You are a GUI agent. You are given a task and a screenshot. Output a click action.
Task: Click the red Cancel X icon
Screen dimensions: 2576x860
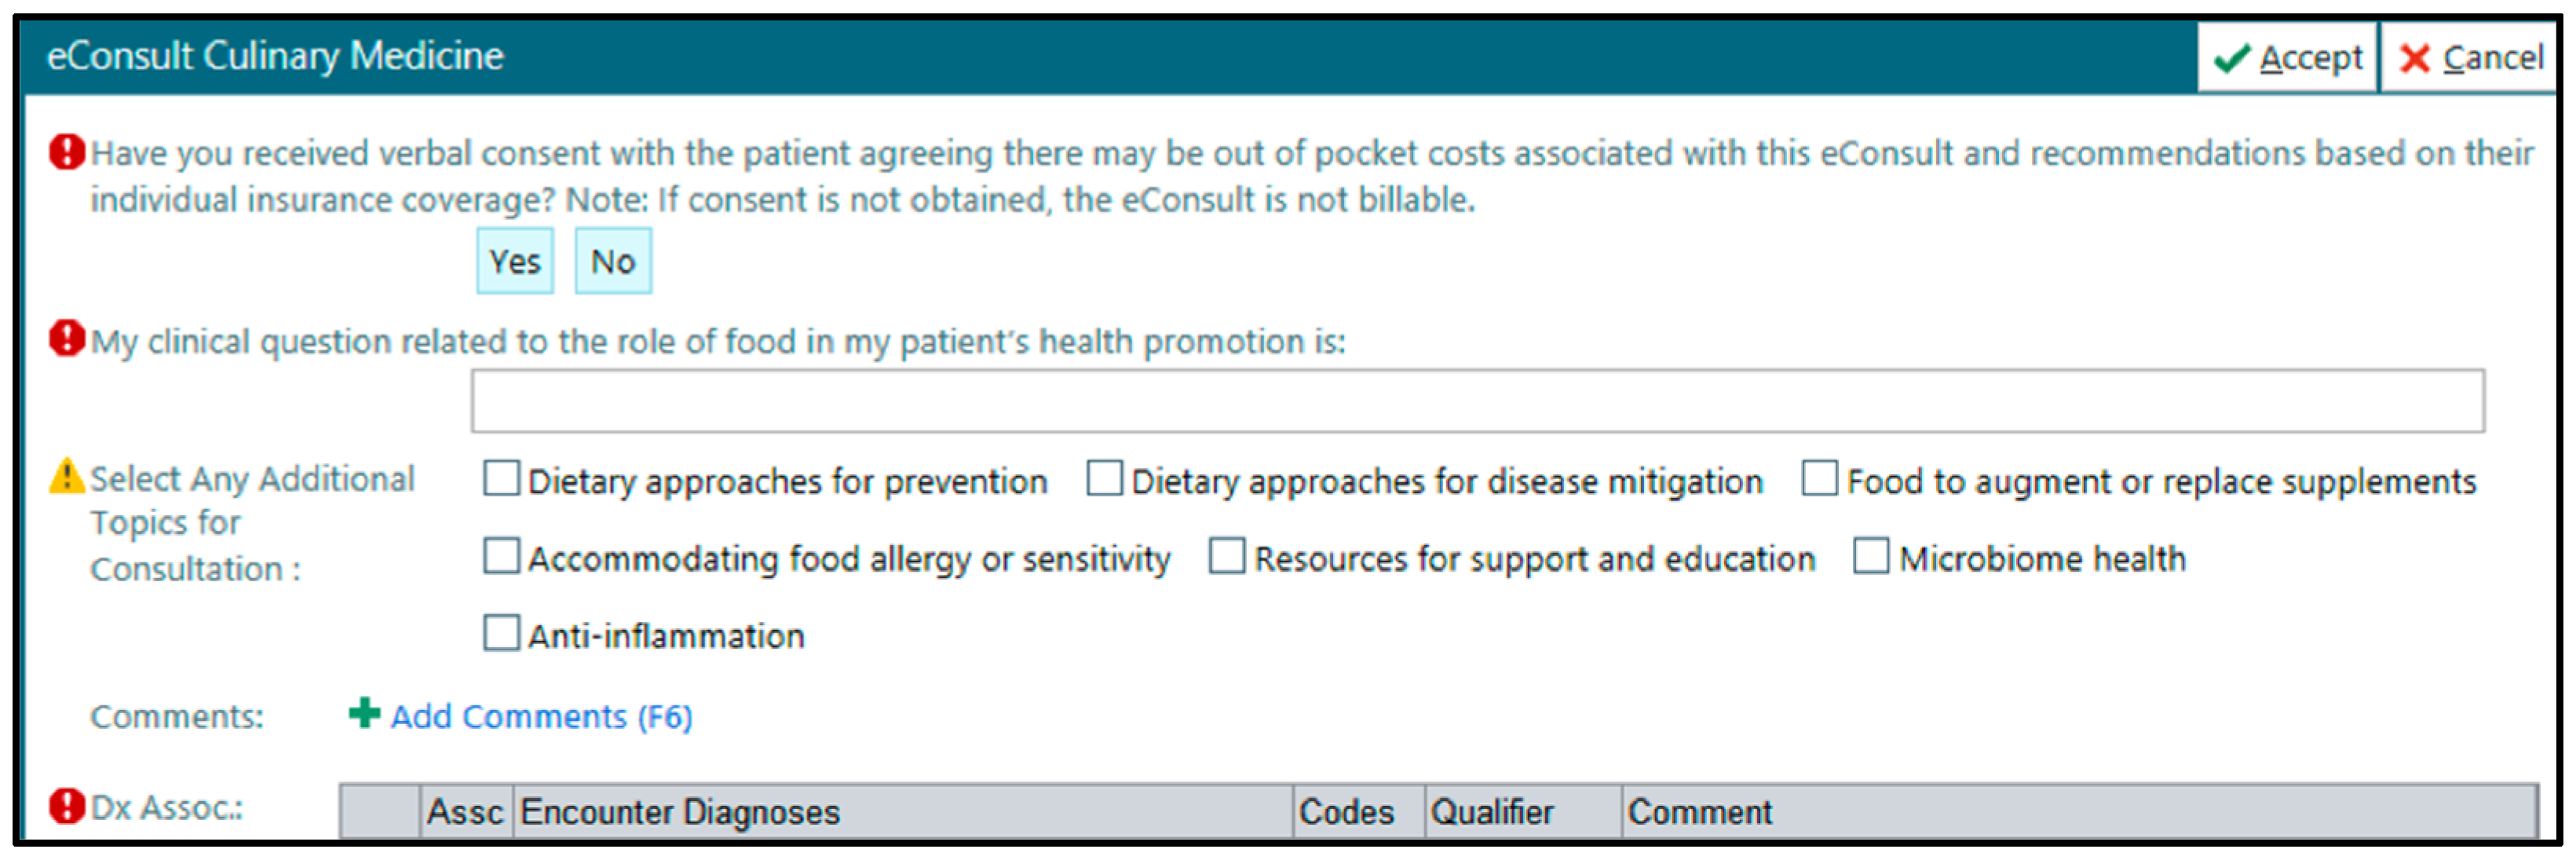pos(2415,59)
